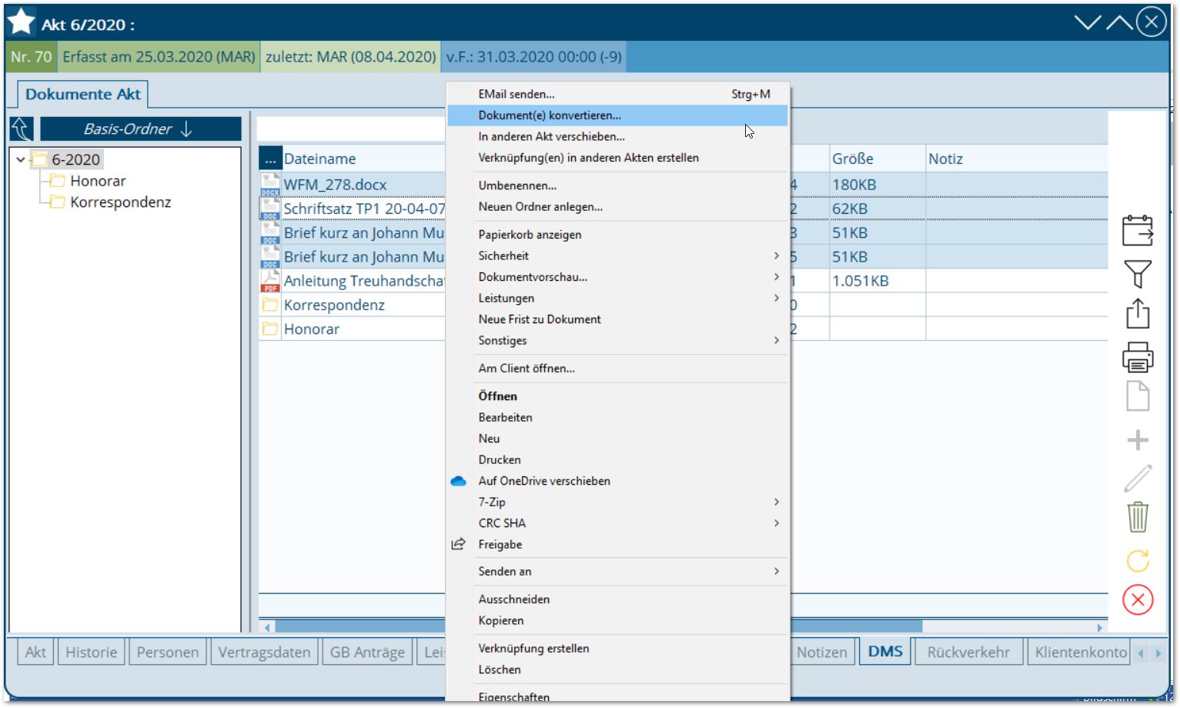Screen dimensions: 1180x708
Task: Expand the Sicherheit submenu
Action: (x=776, y=255)
